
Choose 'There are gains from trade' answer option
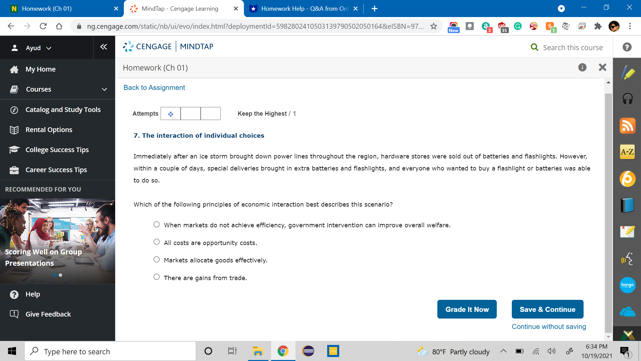(157, 277)
